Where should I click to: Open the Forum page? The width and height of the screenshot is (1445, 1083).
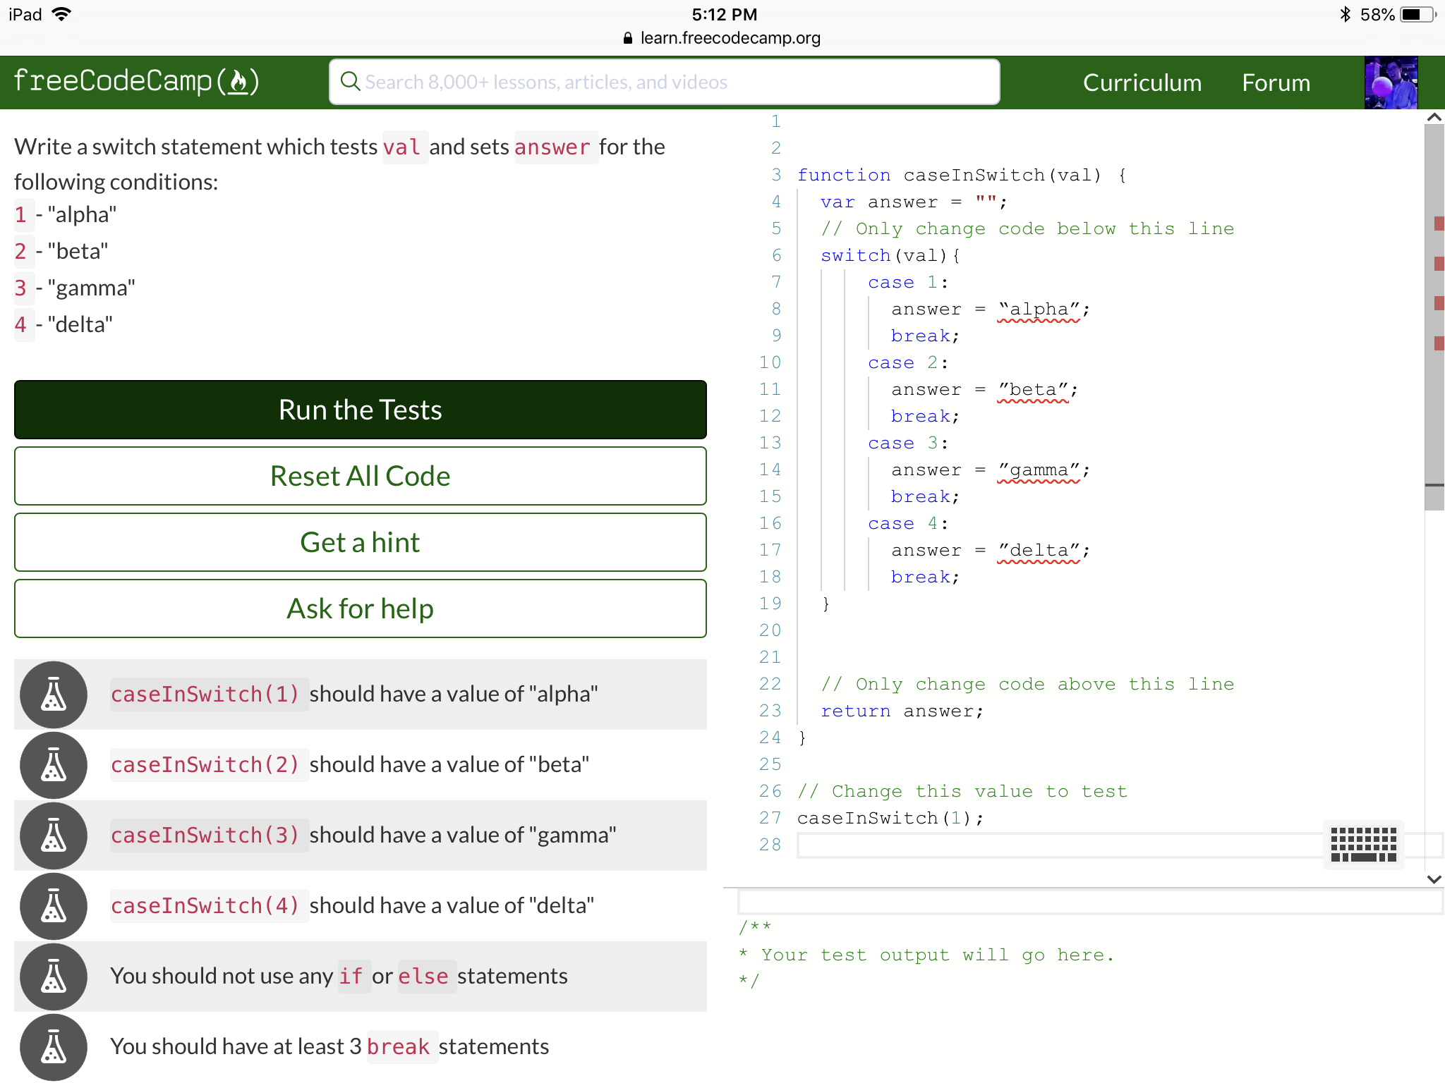coord(1275,82)
